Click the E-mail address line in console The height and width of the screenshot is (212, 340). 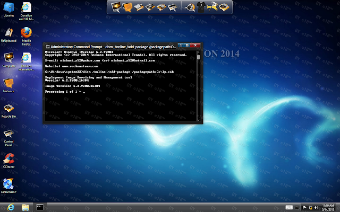pyautogui.click(x=100, y=60)
